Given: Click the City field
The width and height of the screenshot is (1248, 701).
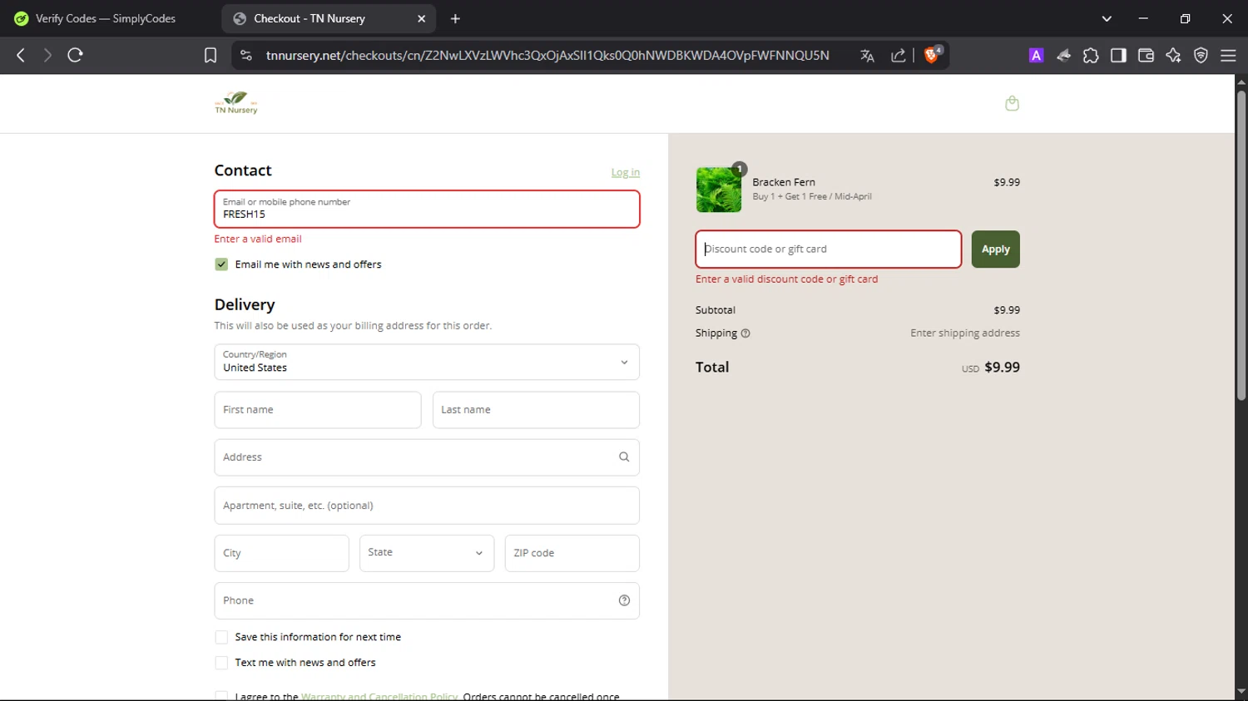Looking at the screenshot, I should [x=281, y=553].
